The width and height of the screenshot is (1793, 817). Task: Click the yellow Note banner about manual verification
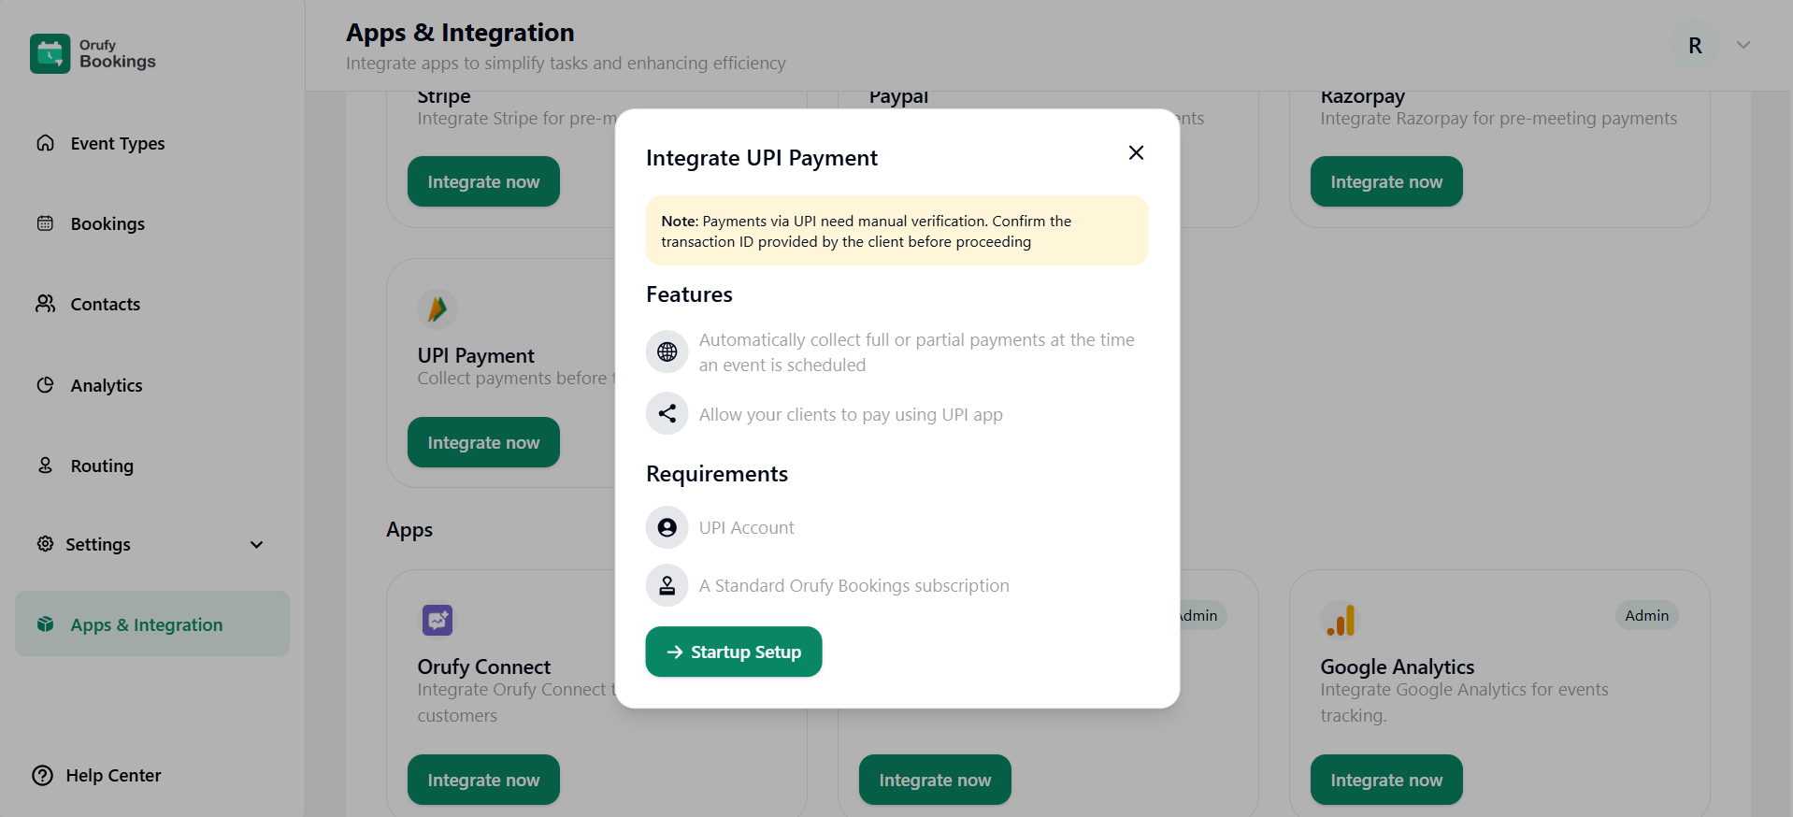[896, 231]
